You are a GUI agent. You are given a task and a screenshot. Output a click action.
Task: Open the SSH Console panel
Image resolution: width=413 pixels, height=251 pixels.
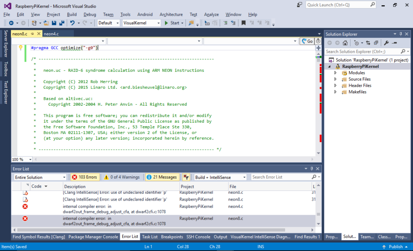[x=198, y=236]
